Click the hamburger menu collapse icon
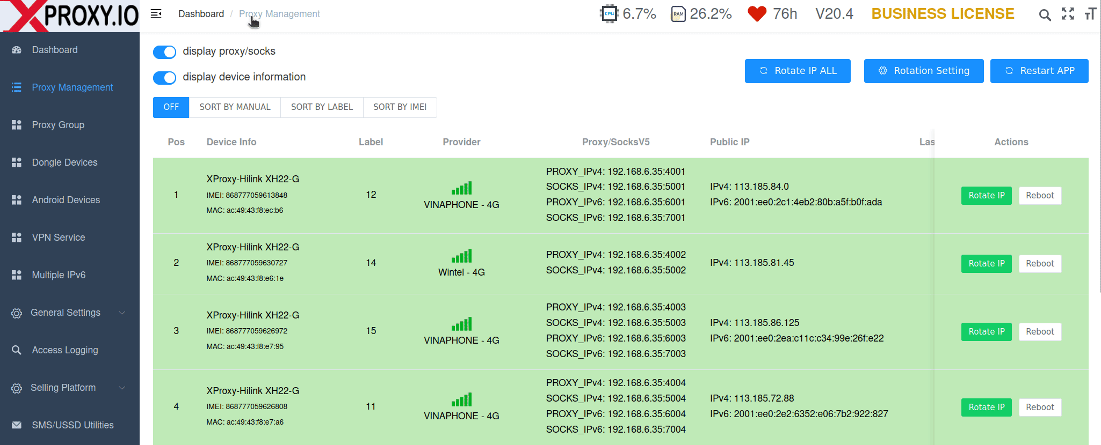1101x445 pixels. click(x=156, y=14)
